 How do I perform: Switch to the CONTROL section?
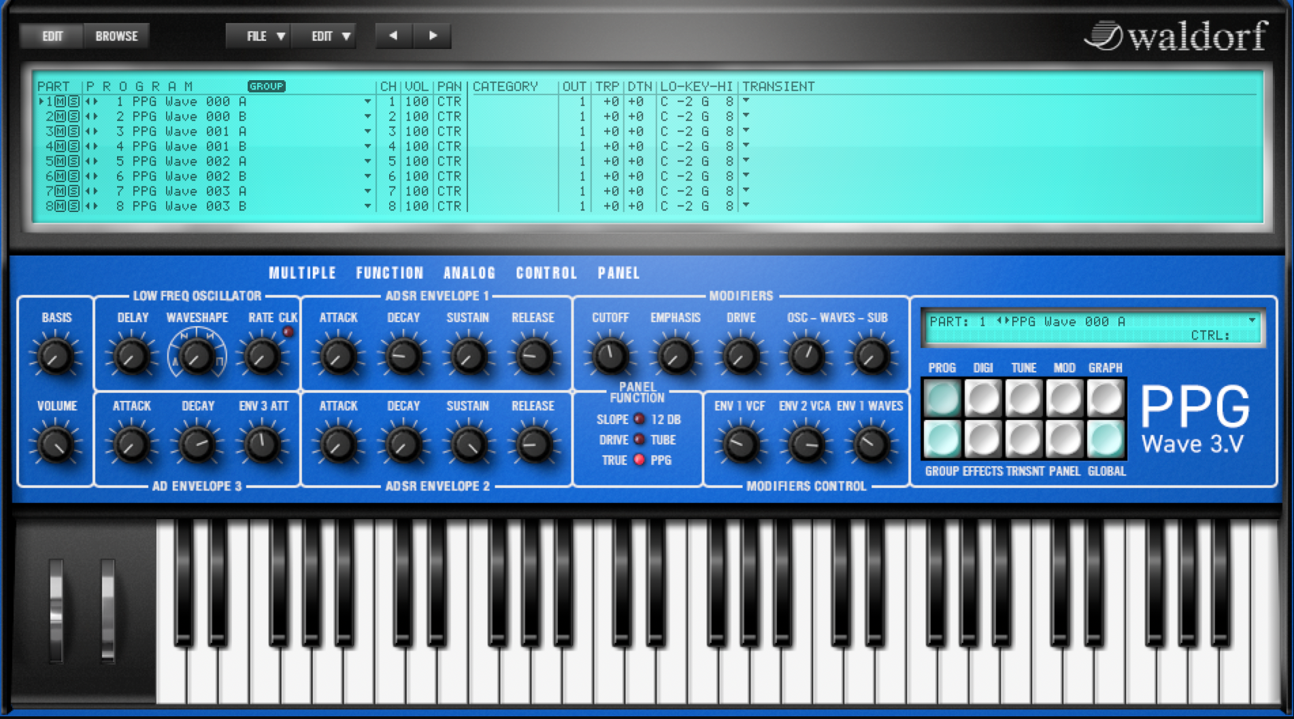pos(546,273)
